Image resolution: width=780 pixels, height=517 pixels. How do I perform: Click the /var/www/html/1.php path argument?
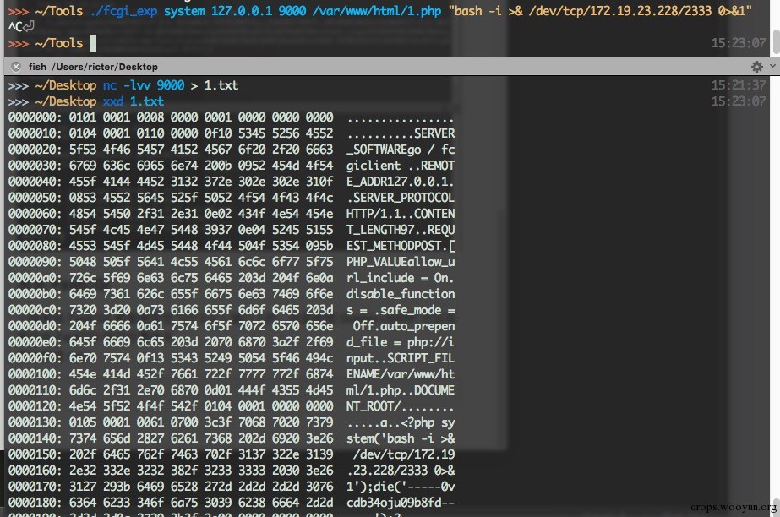(x=377, y=10)
